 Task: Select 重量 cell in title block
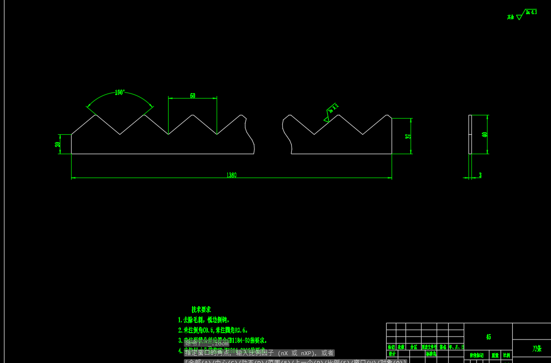(x=495, y=355)
